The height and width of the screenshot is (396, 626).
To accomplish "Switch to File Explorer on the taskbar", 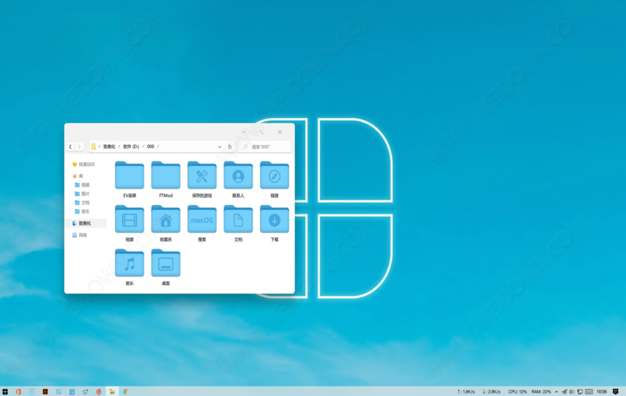I will (x=113, y=391).
